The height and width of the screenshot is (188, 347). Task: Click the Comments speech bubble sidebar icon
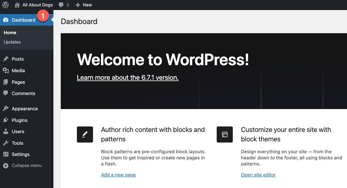6,93
